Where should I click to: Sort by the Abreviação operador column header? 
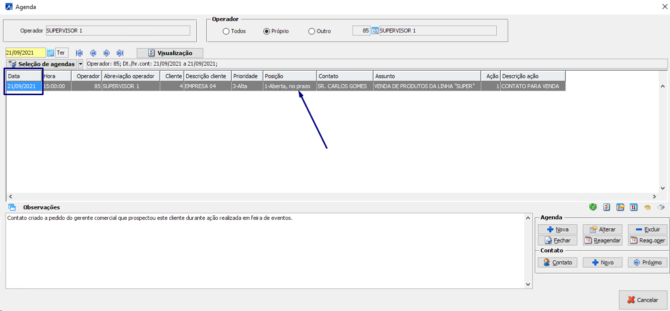click(x=131, y=76)
